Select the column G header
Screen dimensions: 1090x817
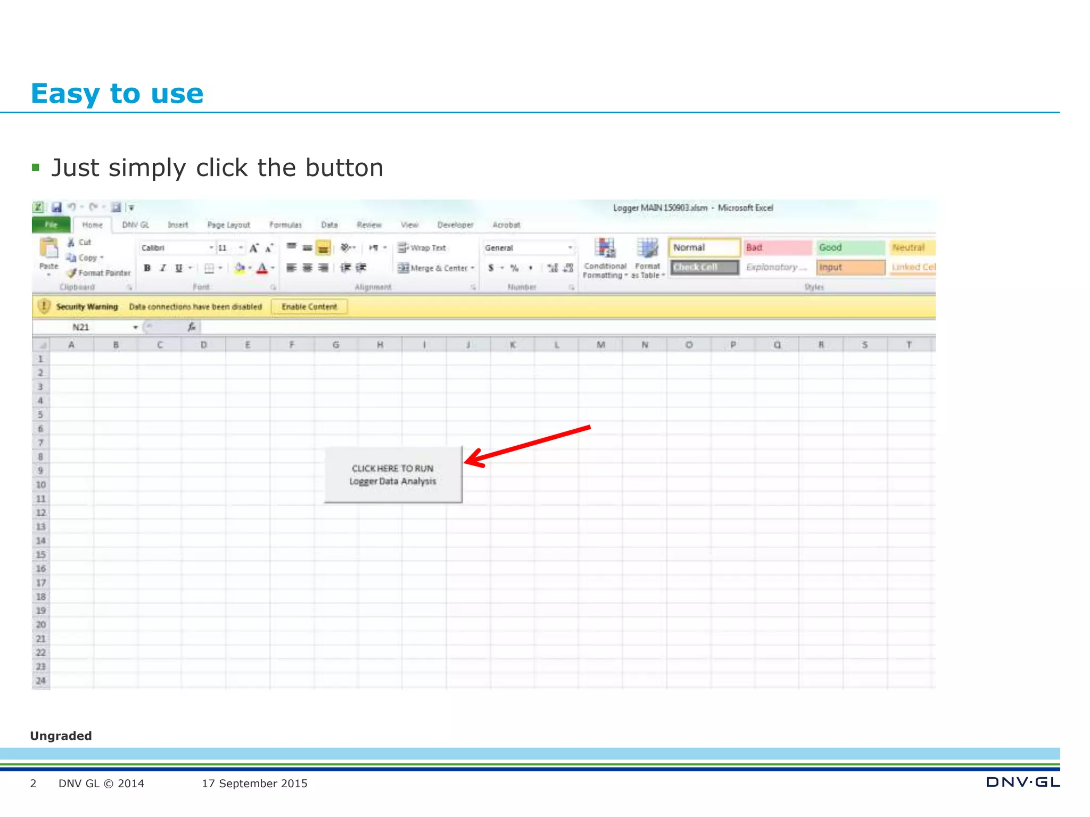click(x=336, y=345)
